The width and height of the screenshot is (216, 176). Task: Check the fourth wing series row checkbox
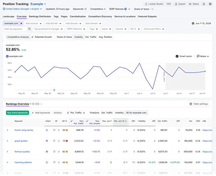pos(11,130)
